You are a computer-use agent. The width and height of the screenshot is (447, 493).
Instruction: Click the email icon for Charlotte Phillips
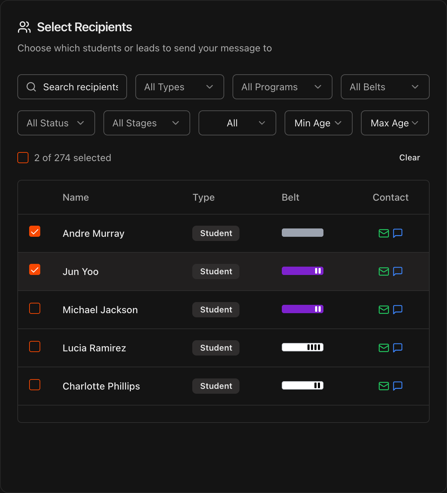click(x=383, y=386)
